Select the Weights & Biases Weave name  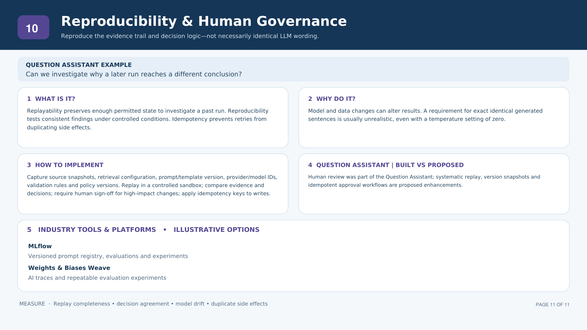pos(69,268)
